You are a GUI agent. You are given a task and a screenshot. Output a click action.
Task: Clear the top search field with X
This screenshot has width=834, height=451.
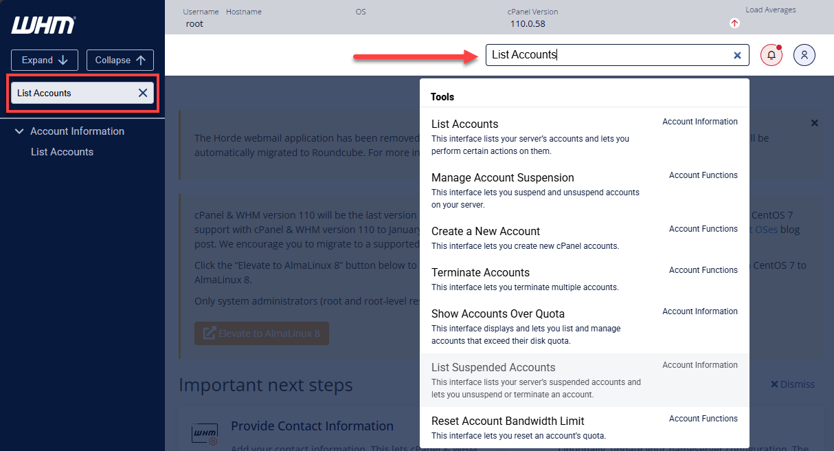click(737, 55)
